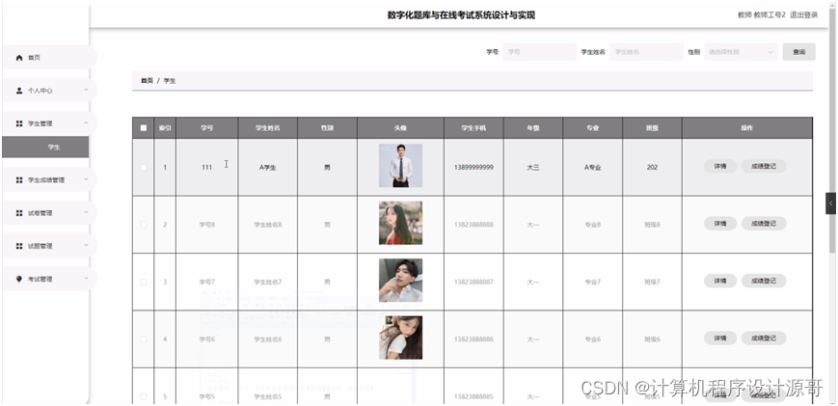Click phone number 13899999999

tap(473, 167)
